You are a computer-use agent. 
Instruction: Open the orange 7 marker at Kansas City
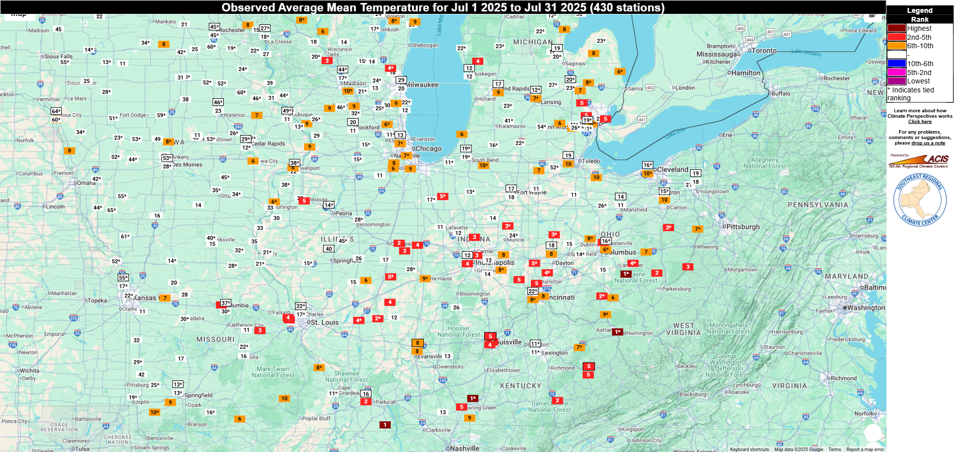(165, 298)
